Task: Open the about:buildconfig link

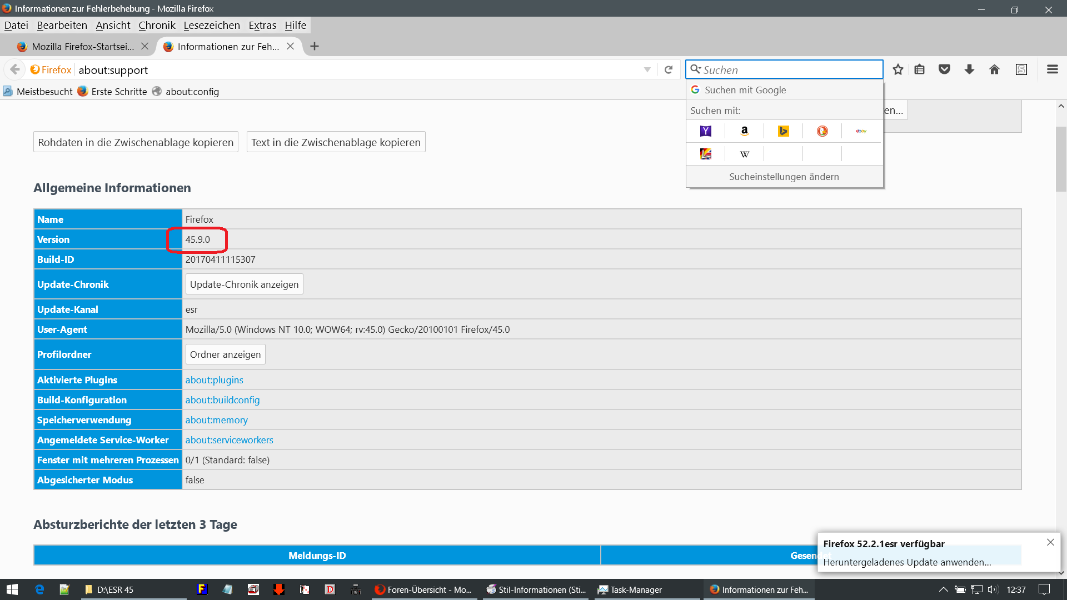Action: [x=222, y=400]
